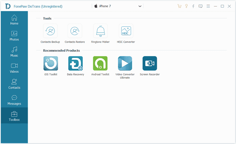Open the Music section in the sidebar

coord(14,52)
